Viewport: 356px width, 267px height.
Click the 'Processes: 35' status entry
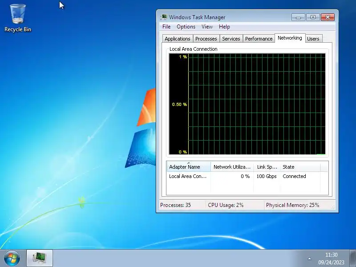click(x=175, y=205)
